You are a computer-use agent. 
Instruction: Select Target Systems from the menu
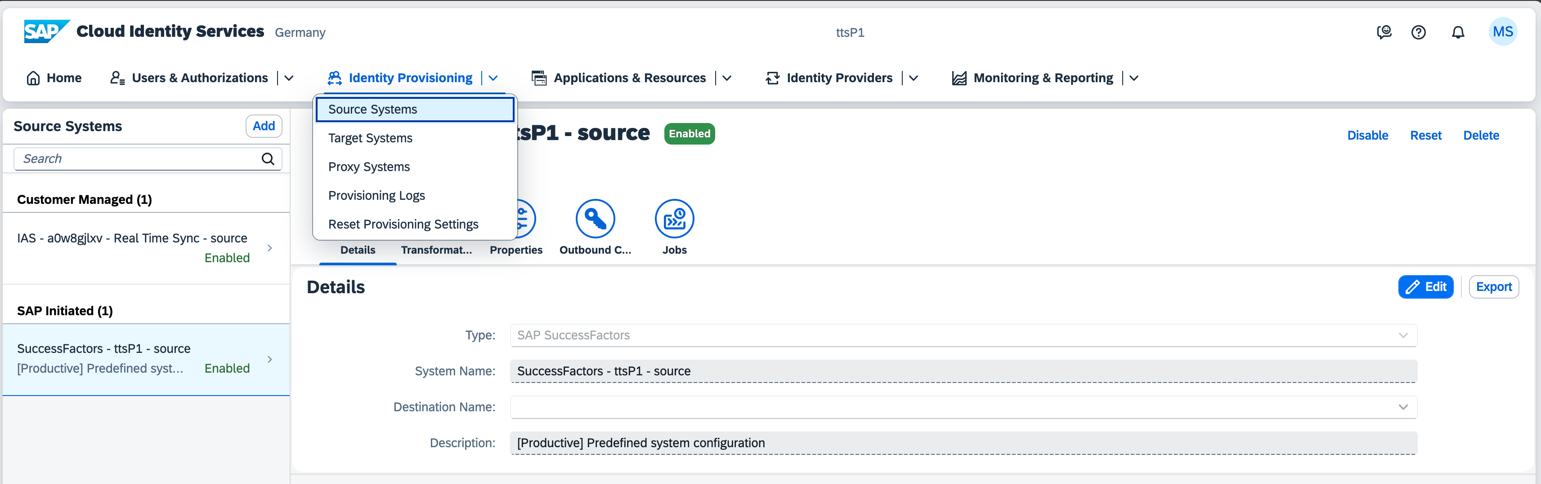[x=370, y=138]
